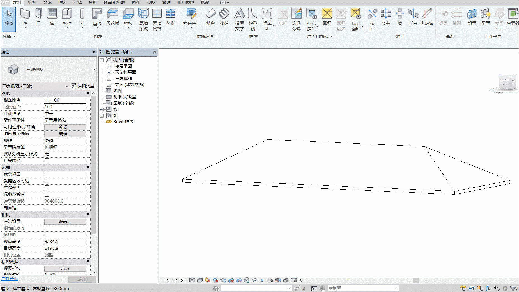Viewport: 519px width, 292px height.
Task: Check the 剖面框 checkbox
Action: click(47, 208)
